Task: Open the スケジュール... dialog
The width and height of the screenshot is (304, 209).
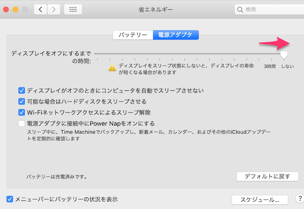Action: point(260,200)
